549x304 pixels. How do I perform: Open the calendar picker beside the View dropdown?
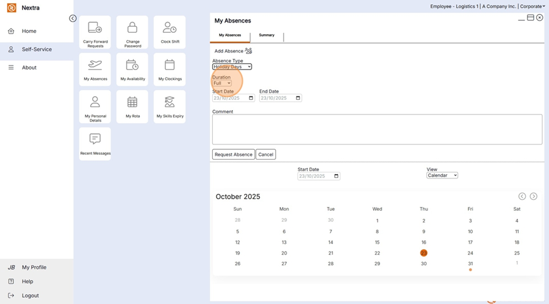click(336, 176)
